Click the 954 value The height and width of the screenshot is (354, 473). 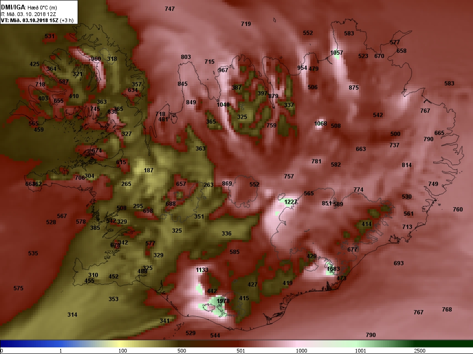point(302,67)
